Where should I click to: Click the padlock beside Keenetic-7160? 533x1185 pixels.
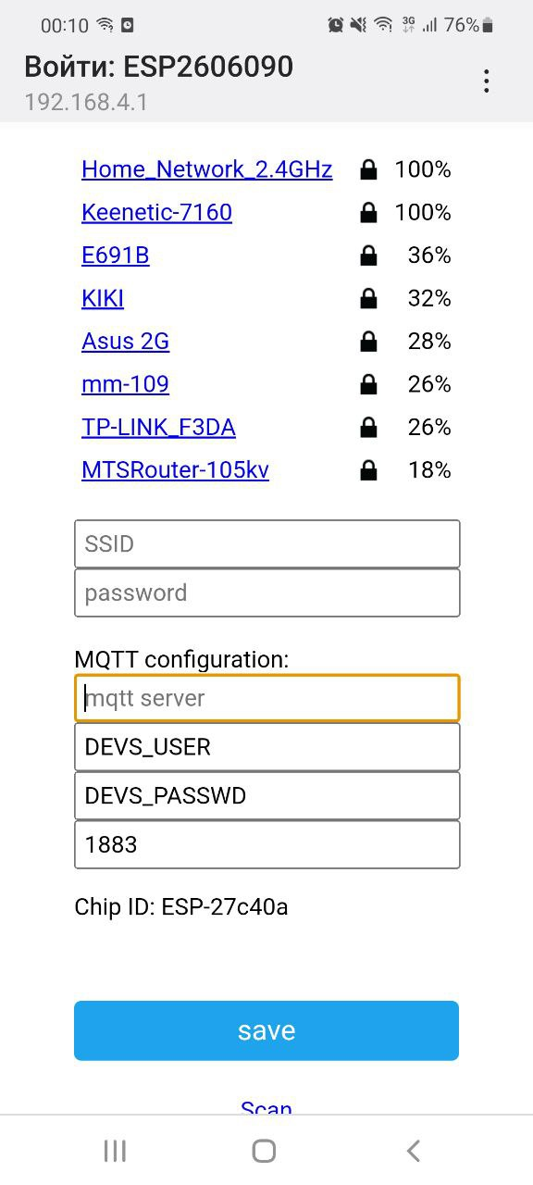[x=368, y=212]
